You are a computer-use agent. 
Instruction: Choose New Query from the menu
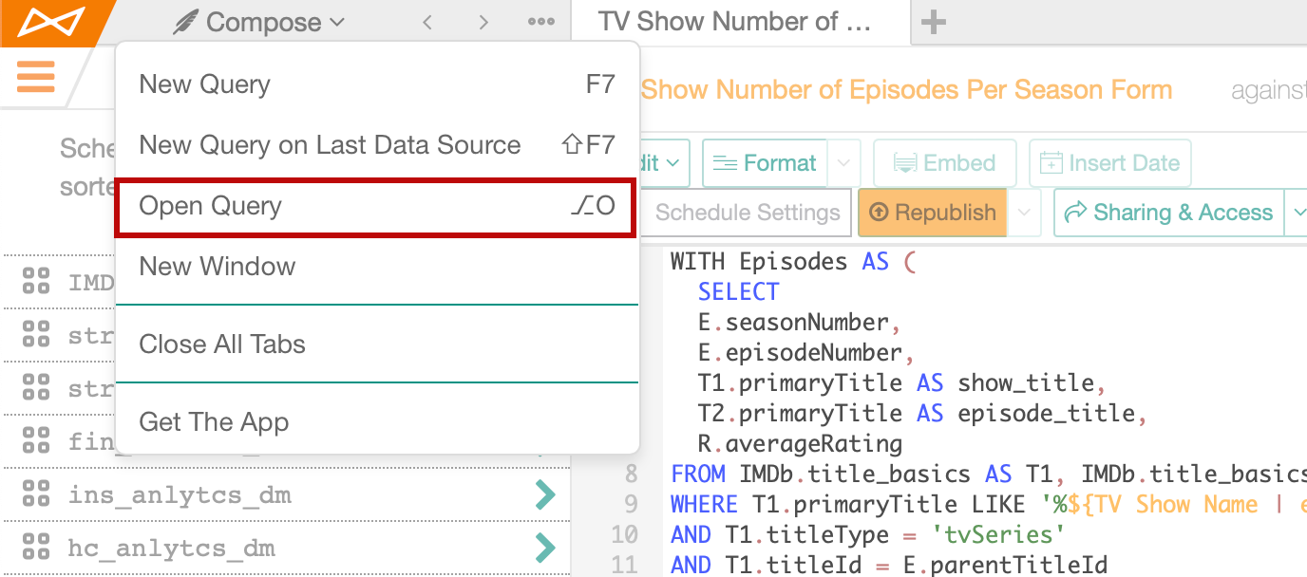(x=377, y=84)
